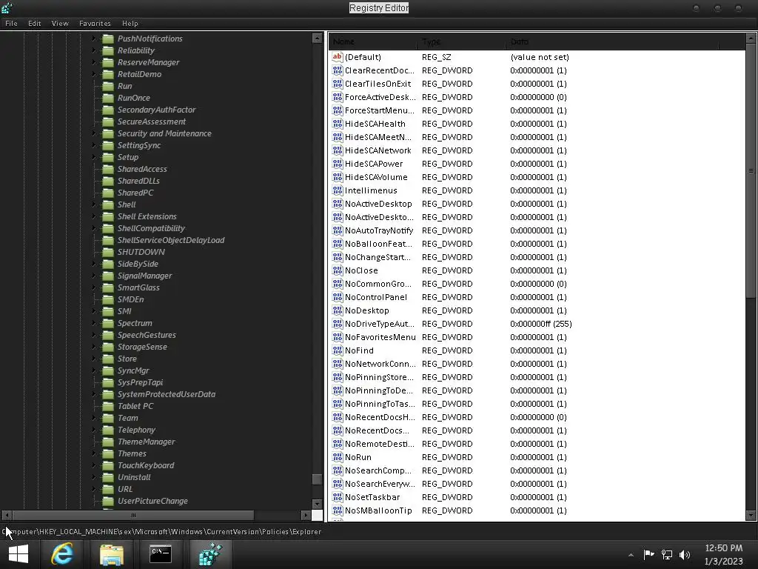
Task: Expand the Security and Maintenance key
Action: coord(94,133)
